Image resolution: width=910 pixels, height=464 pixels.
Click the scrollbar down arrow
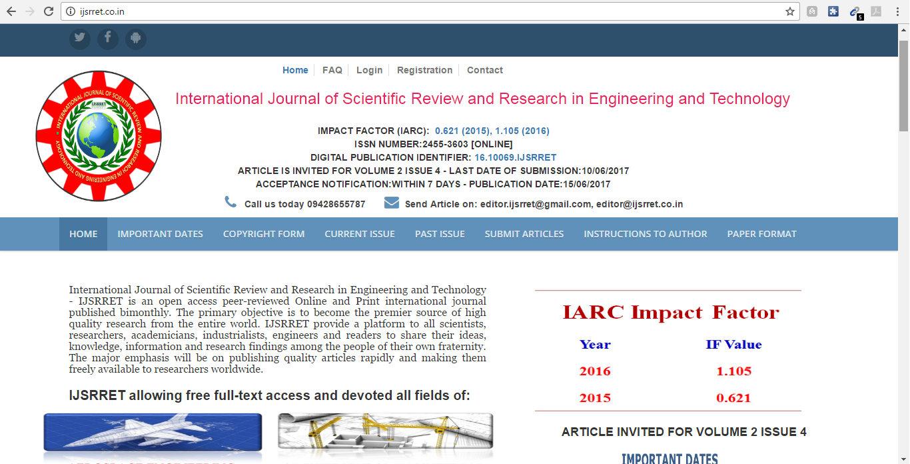click(x=904, y=458)
